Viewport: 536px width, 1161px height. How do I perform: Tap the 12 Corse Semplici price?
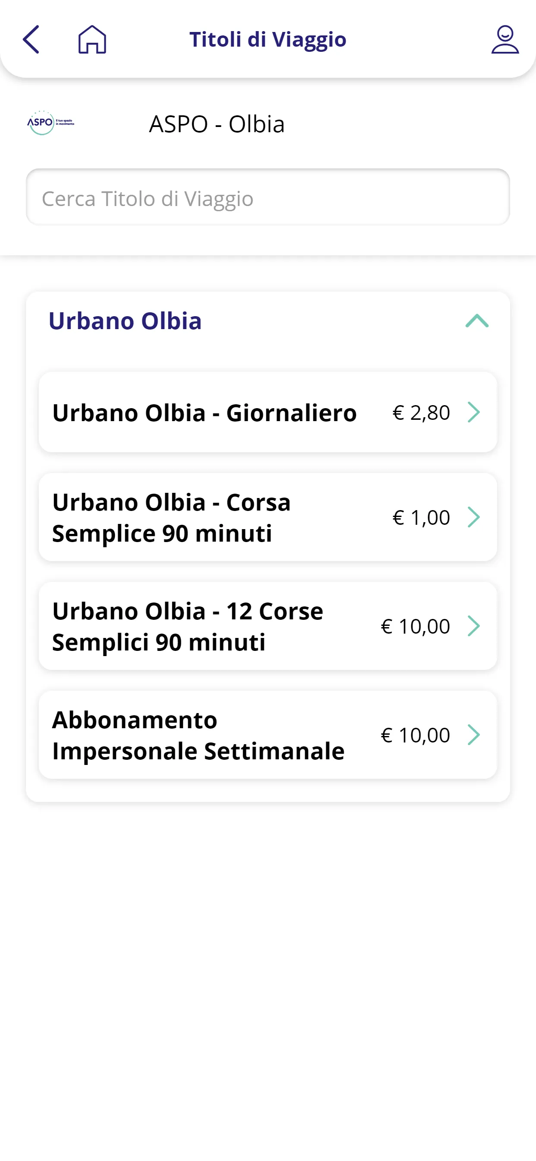[x=415, y=626]
